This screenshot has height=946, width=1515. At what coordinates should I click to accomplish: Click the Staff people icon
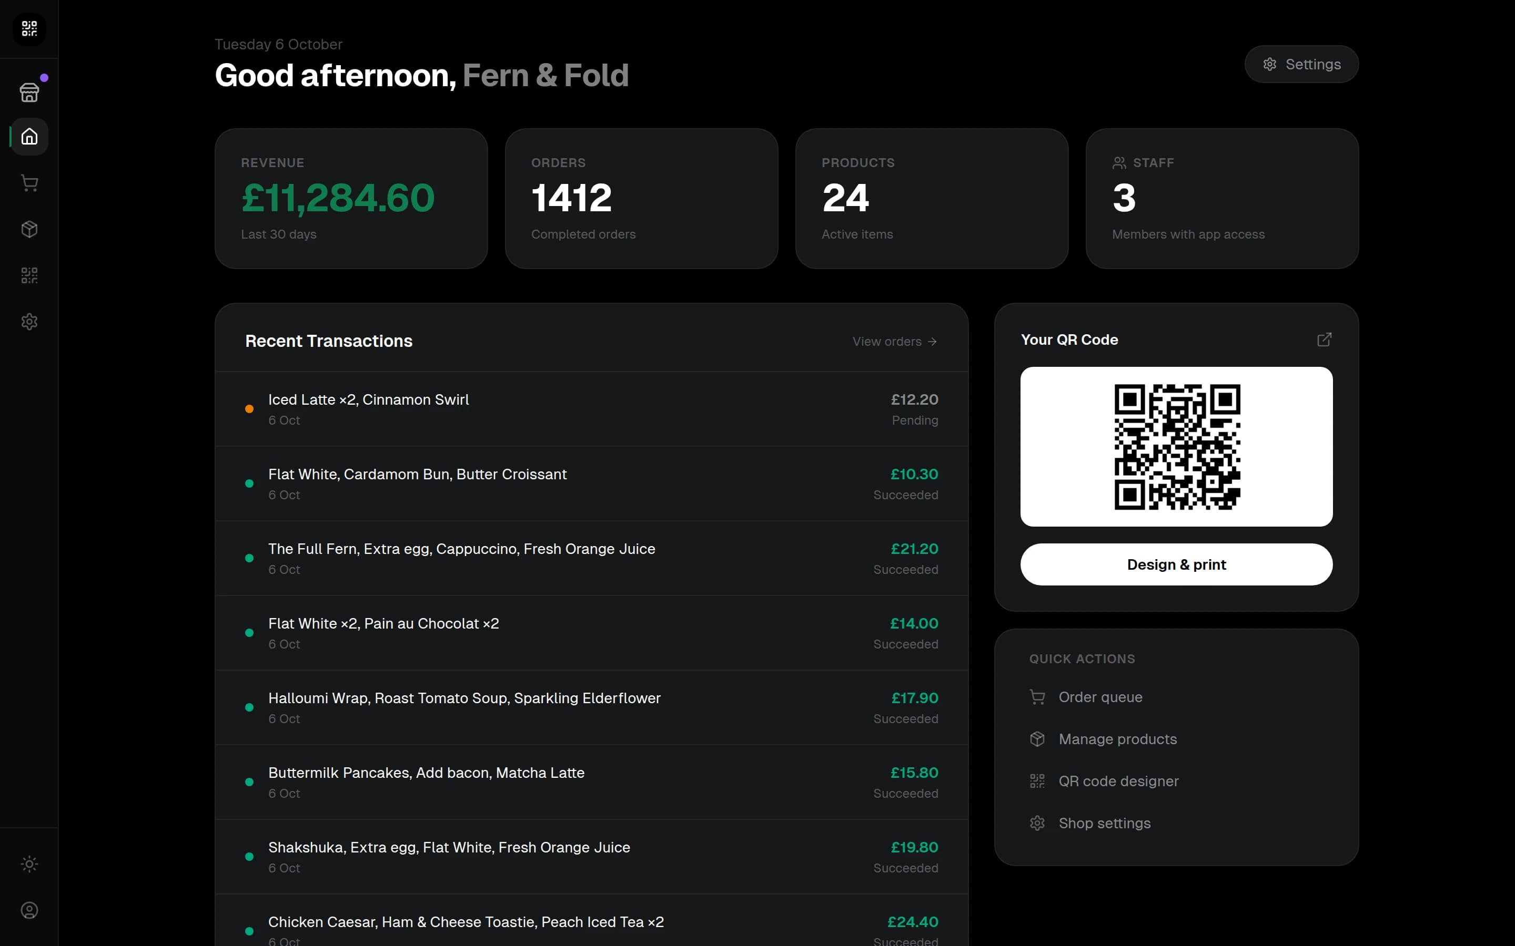pos(1119,163)
